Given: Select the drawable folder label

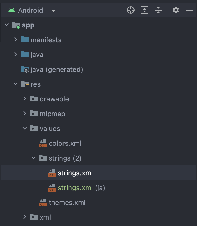Looking at the screenshot, I should pyautogui.click(x=54, y=99).
